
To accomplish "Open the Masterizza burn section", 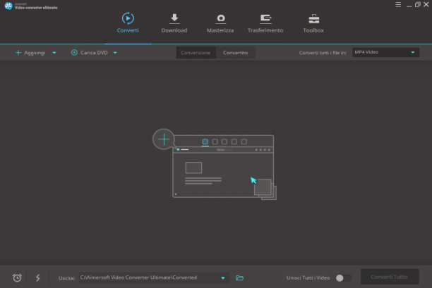I will click(x=220, y=23).
